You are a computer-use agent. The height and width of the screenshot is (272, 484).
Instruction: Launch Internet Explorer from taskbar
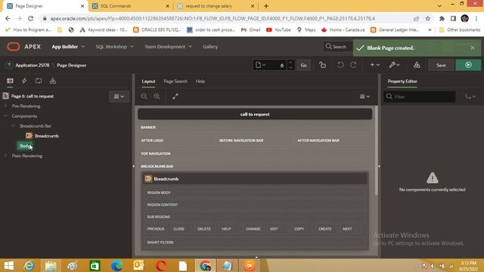click(x=29, y=265)
